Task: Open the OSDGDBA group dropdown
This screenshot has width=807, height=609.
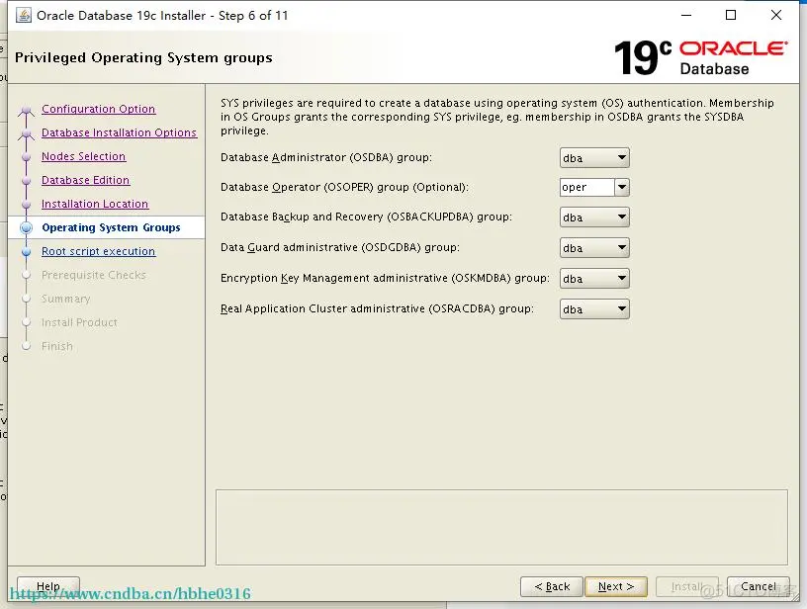Action: 594,248
